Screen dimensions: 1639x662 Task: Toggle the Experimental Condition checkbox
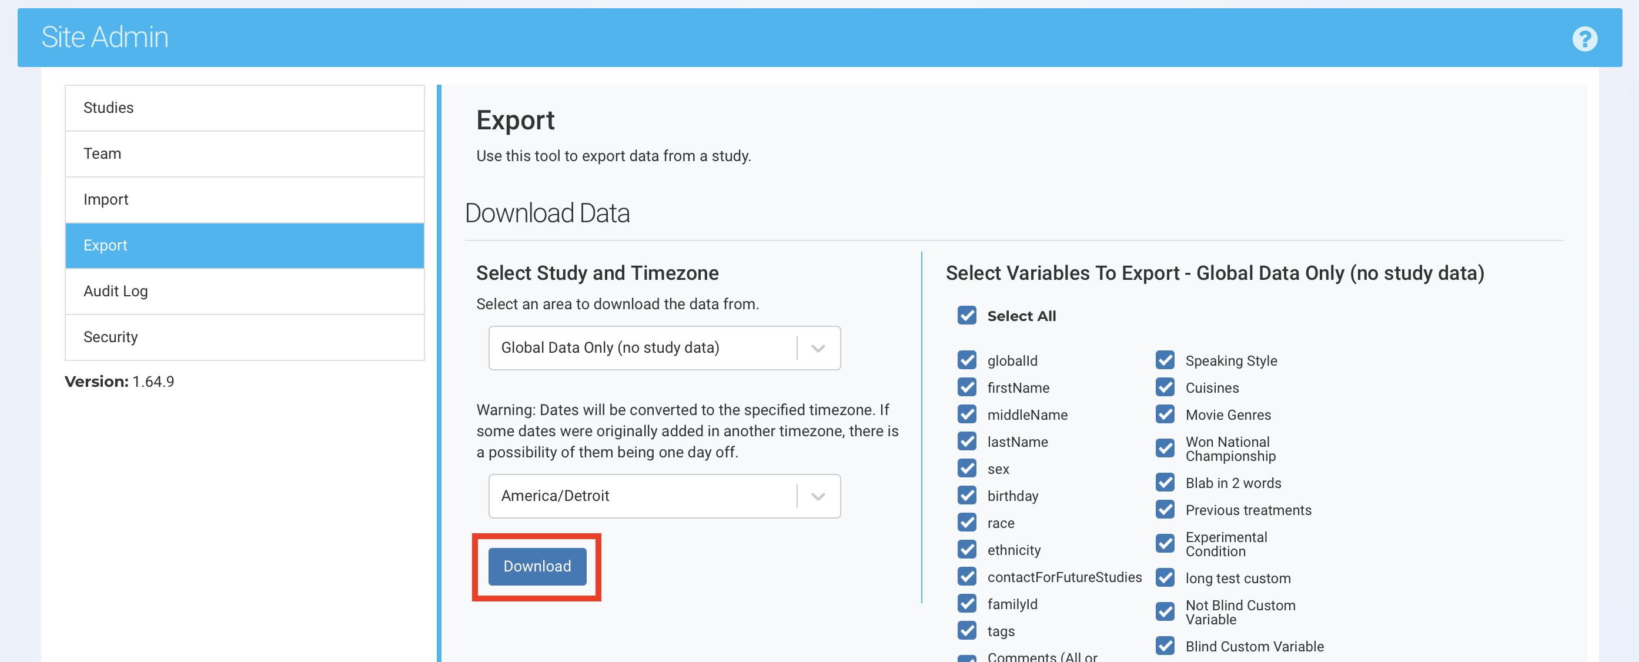coord(1165,544)
